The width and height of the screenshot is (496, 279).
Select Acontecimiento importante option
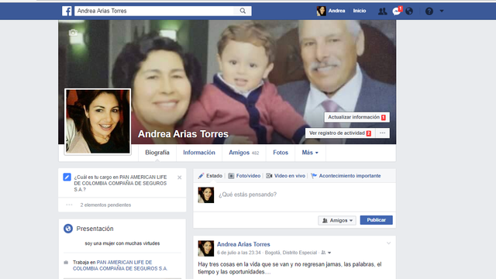click(346, 176)
